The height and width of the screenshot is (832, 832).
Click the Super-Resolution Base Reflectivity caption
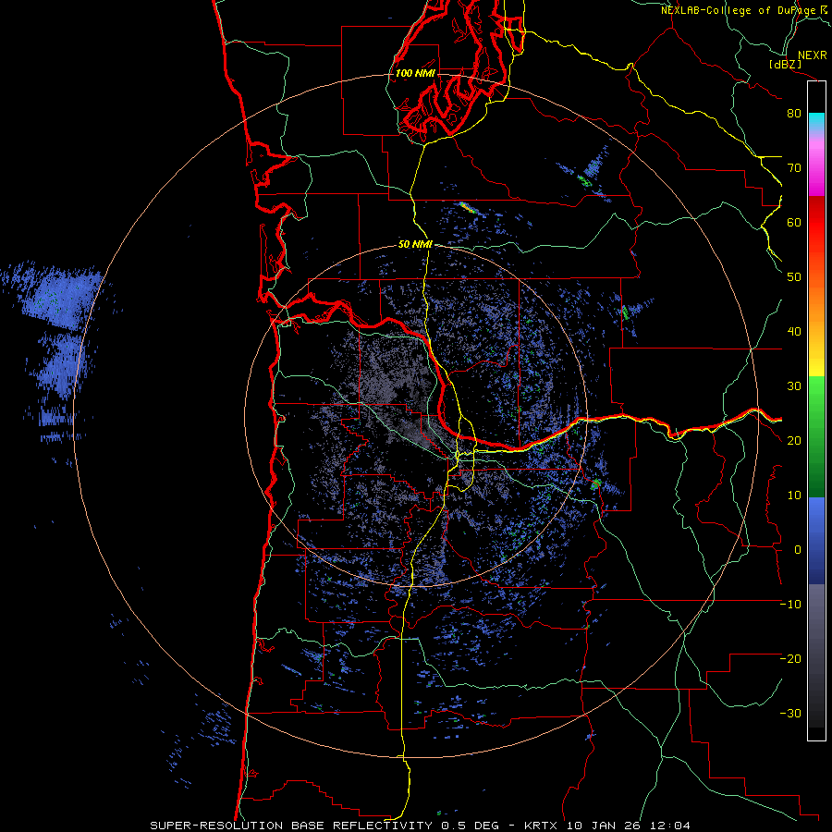point(421,826)
